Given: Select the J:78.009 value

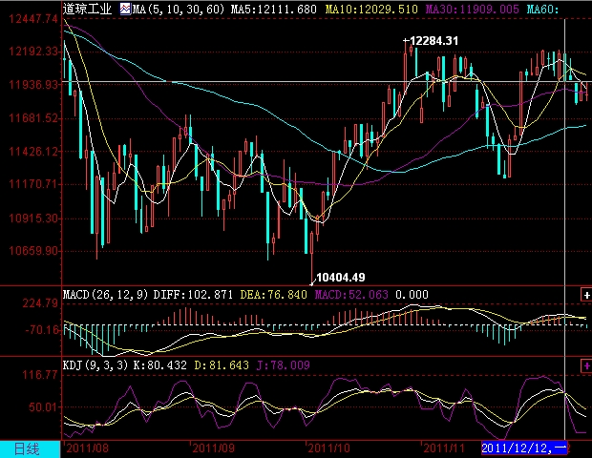Looking at the screenshot, I should click(284, 365).
